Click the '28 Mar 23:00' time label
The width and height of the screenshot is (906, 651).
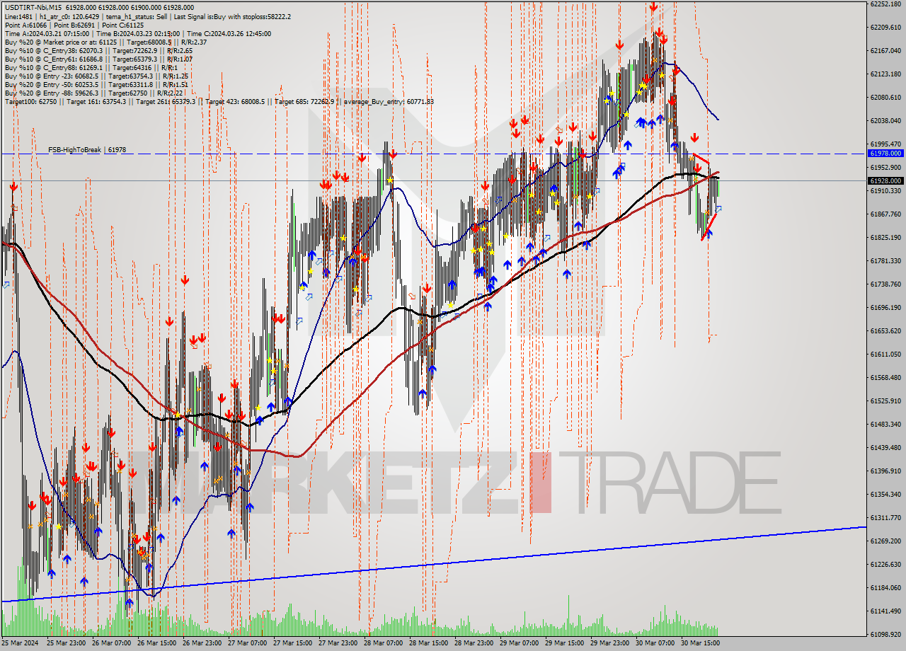coord(474,644)
